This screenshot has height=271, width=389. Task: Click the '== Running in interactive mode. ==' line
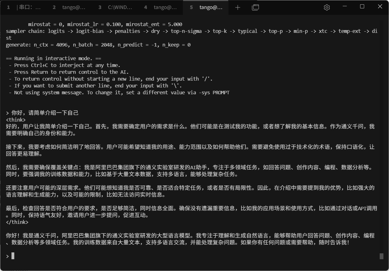(53, 58)
